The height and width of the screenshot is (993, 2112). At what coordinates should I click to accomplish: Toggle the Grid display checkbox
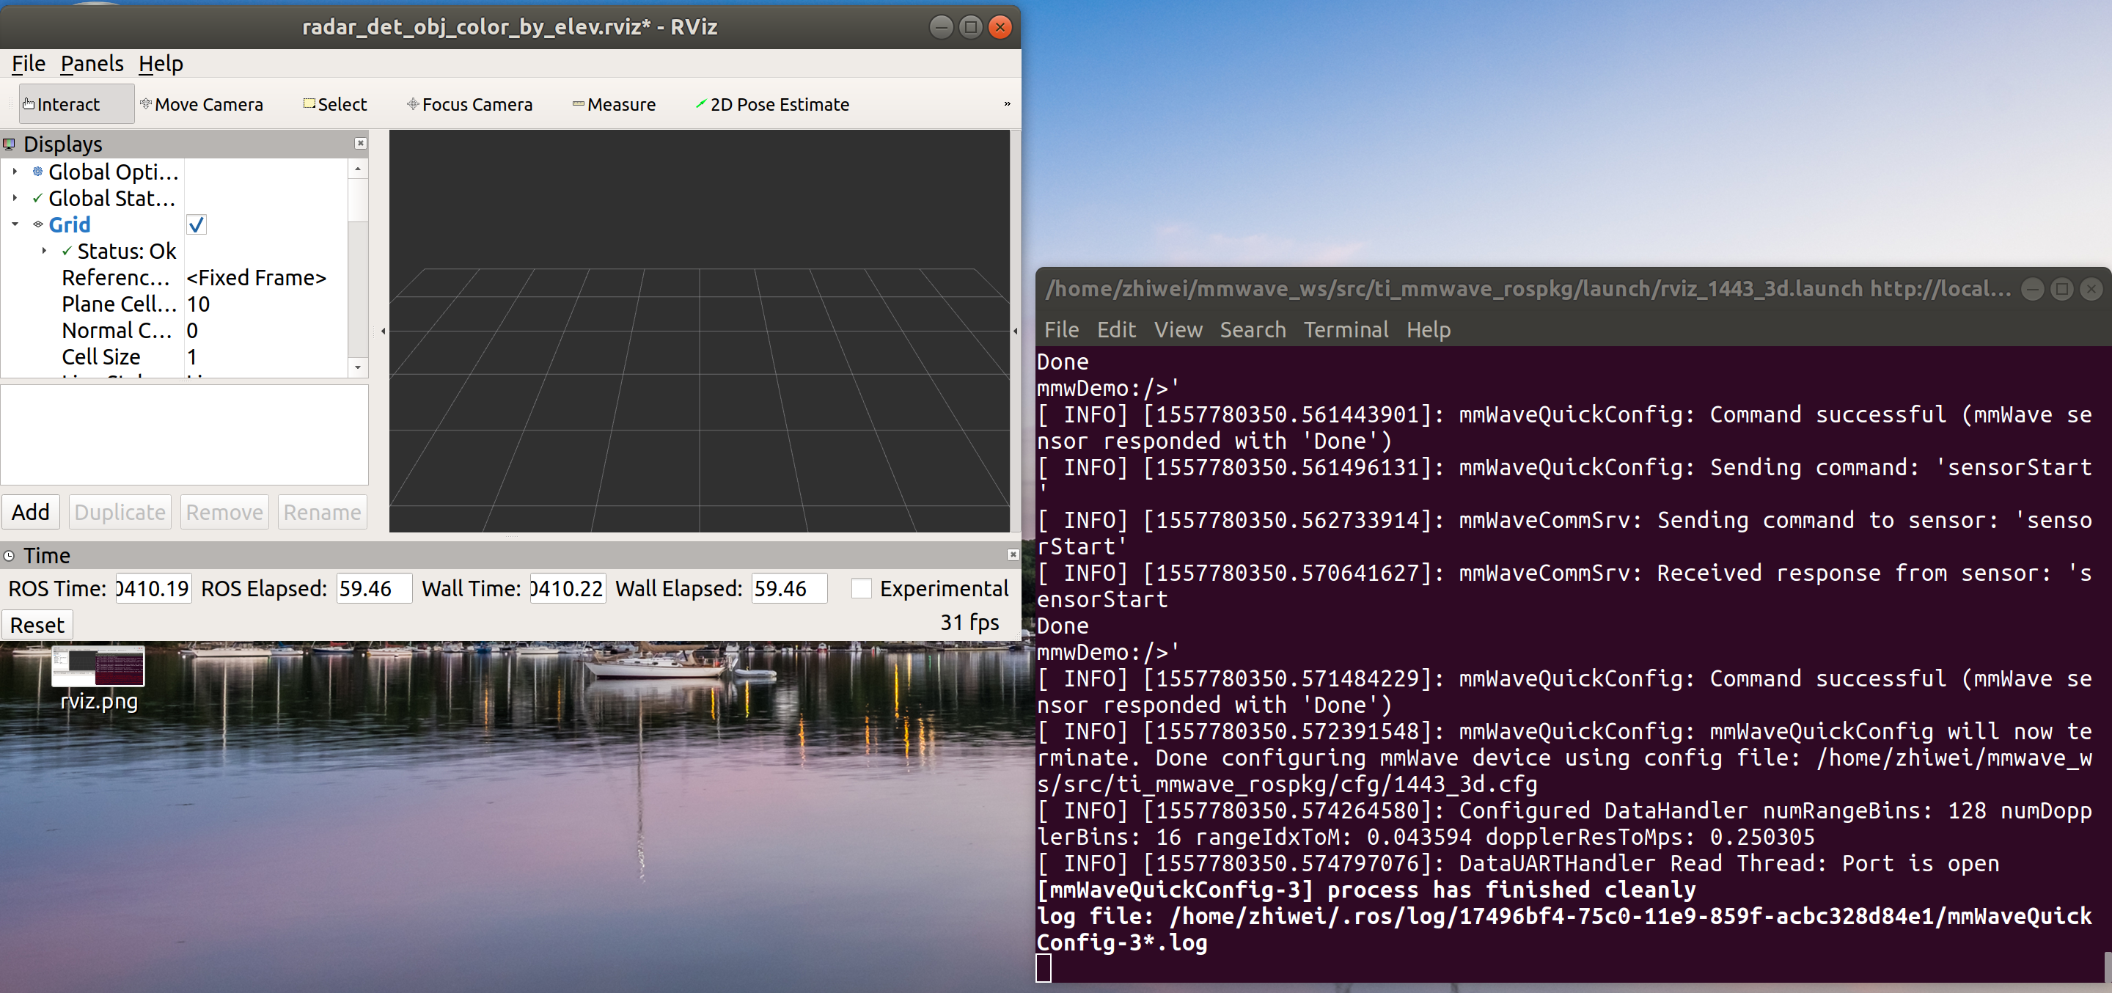pyautogui.click(x=196, y=224)
